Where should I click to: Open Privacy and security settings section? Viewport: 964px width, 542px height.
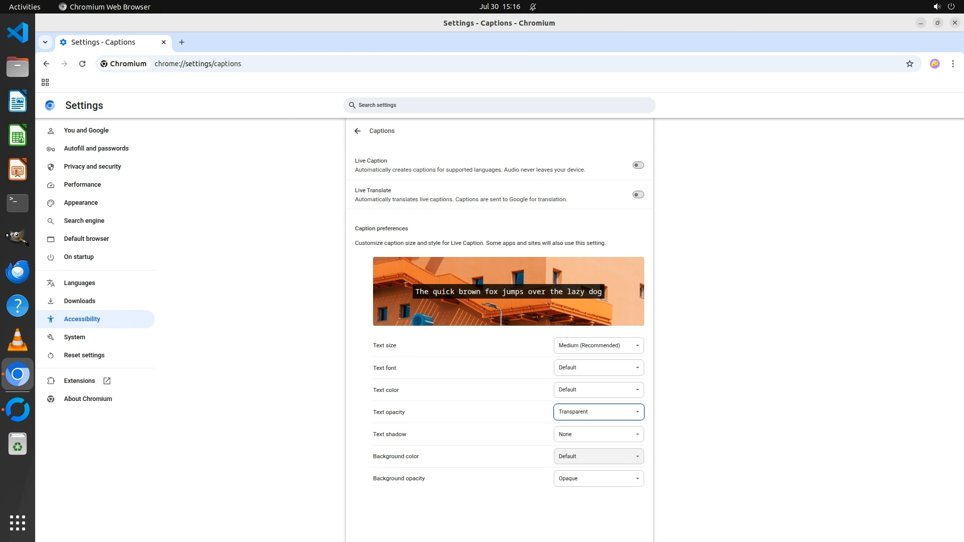click(92, 167)
